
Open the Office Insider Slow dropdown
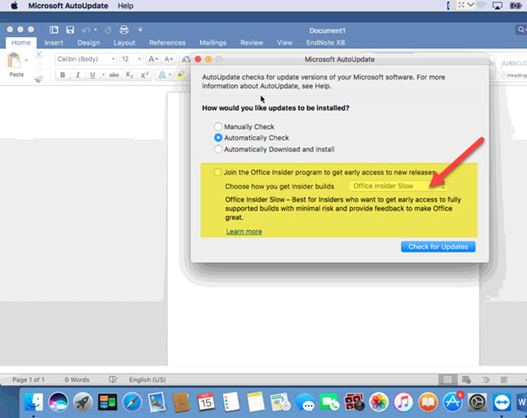398,186
